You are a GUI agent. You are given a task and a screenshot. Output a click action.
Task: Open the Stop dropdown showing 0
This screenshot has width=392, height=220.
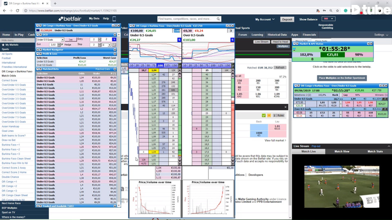[106, 45]
